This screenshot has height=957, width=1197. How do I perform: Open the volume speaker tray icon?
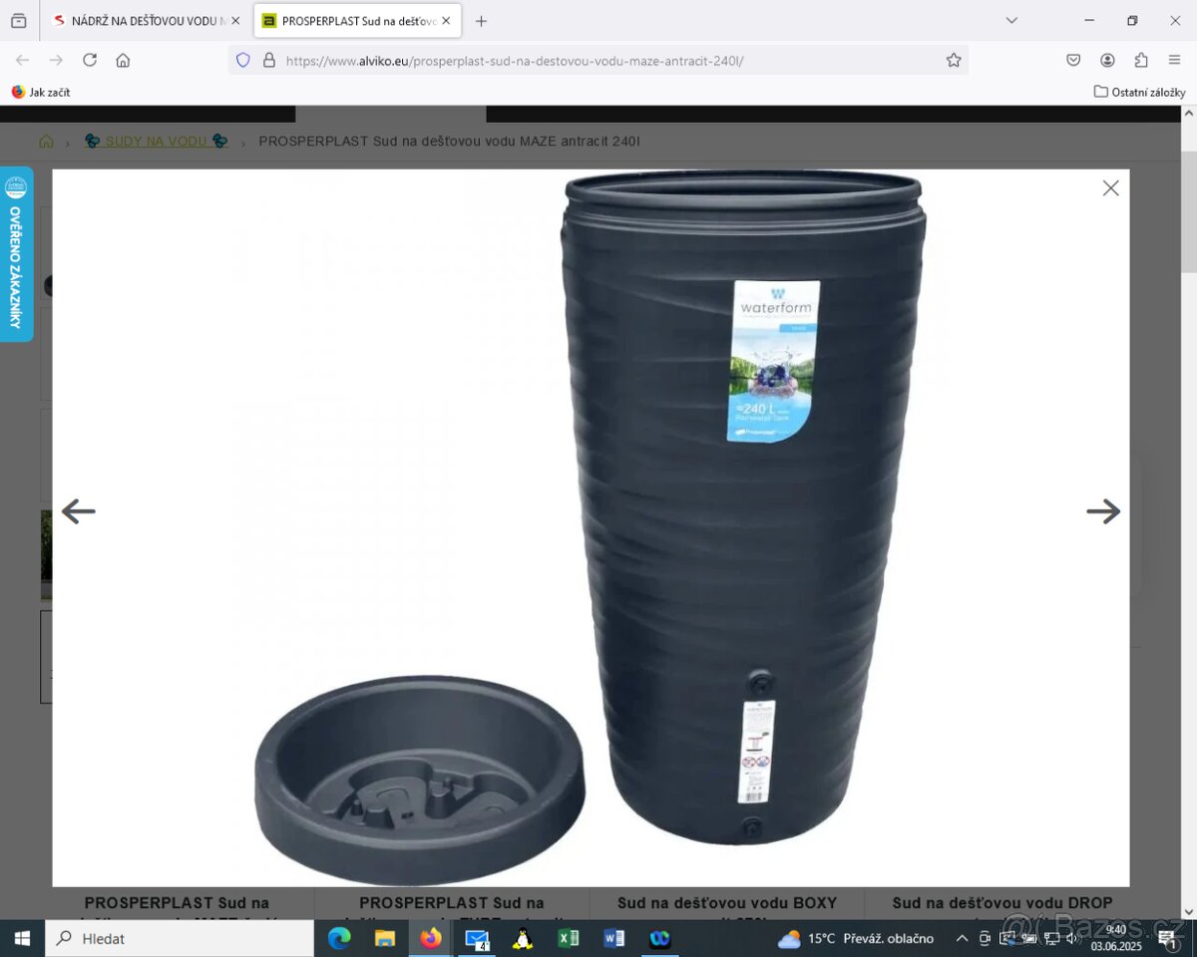click(1073, 938)
